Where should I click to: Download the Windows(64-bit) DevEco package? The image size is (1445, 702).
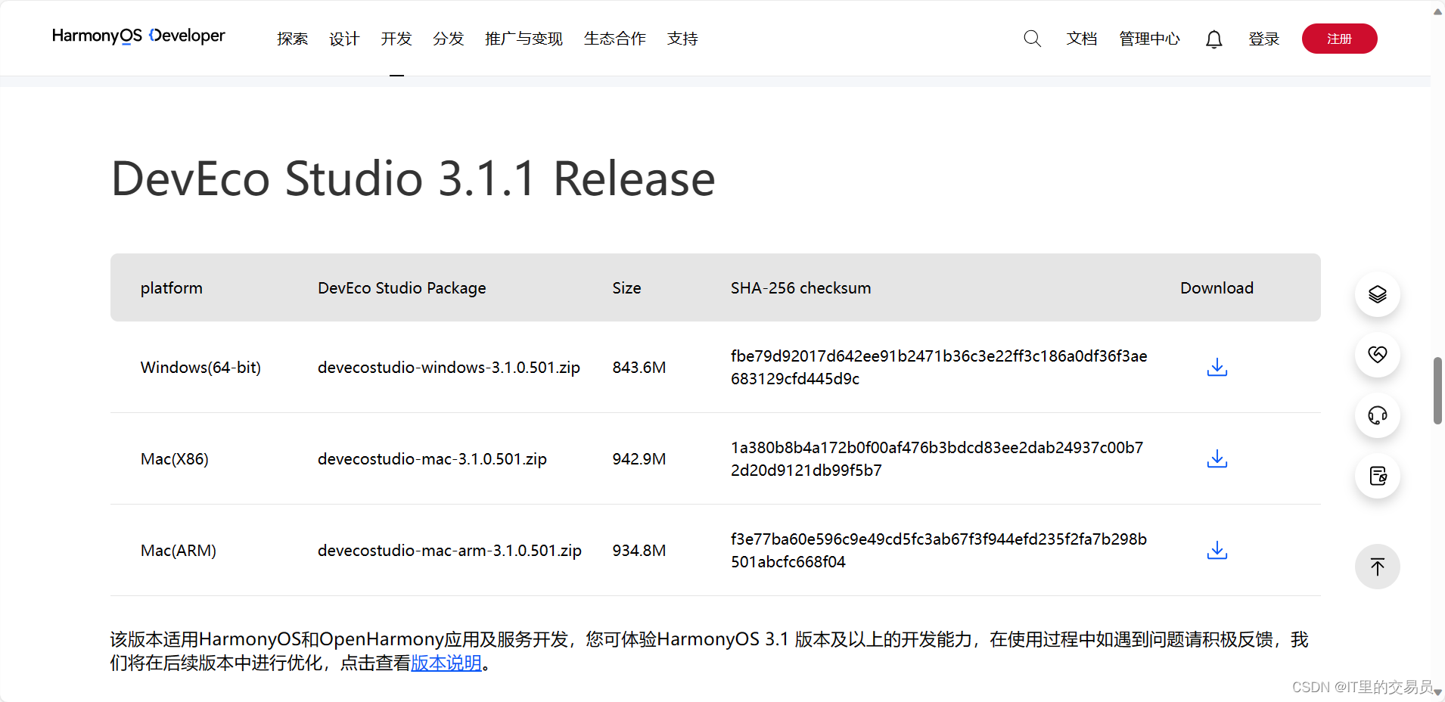coord(1217,368)
